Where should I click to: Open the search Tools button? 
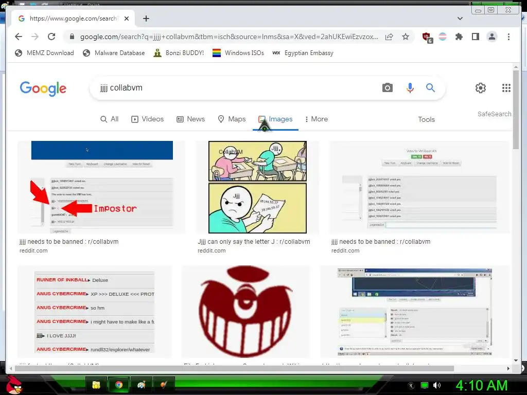[x=426, y=119]
